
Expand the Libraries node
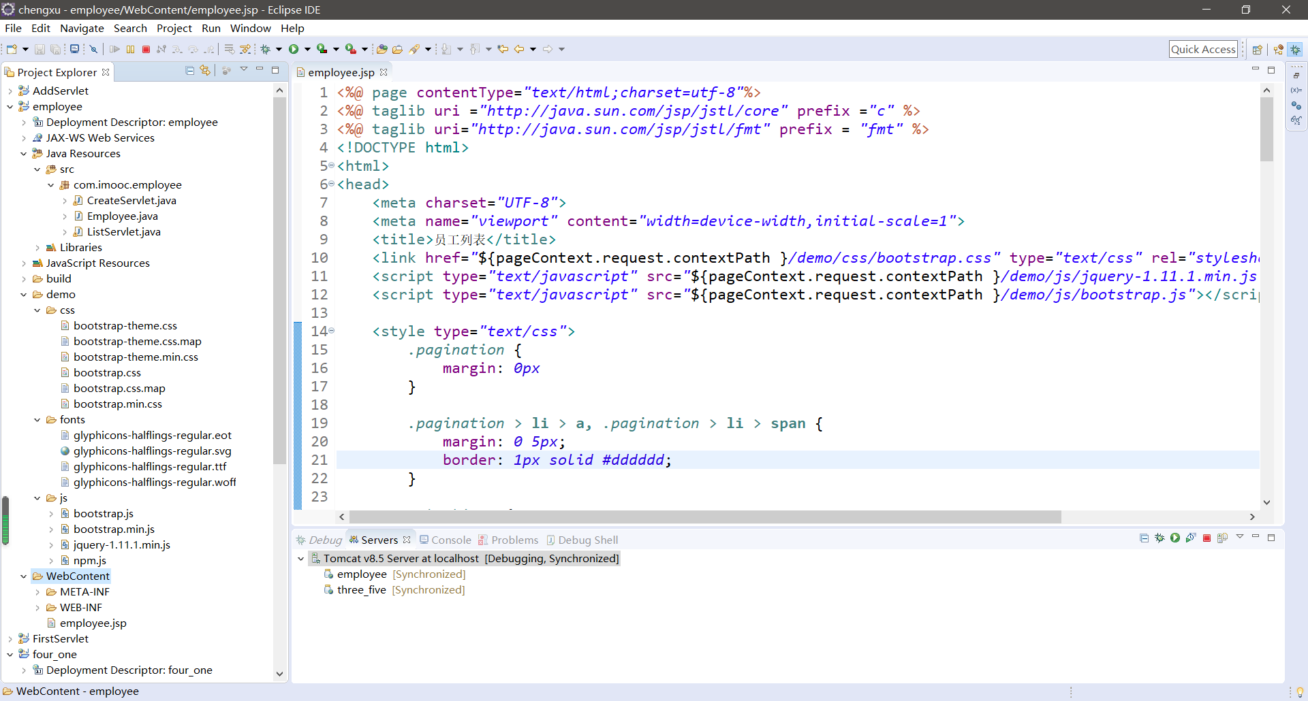click(37, 247)
